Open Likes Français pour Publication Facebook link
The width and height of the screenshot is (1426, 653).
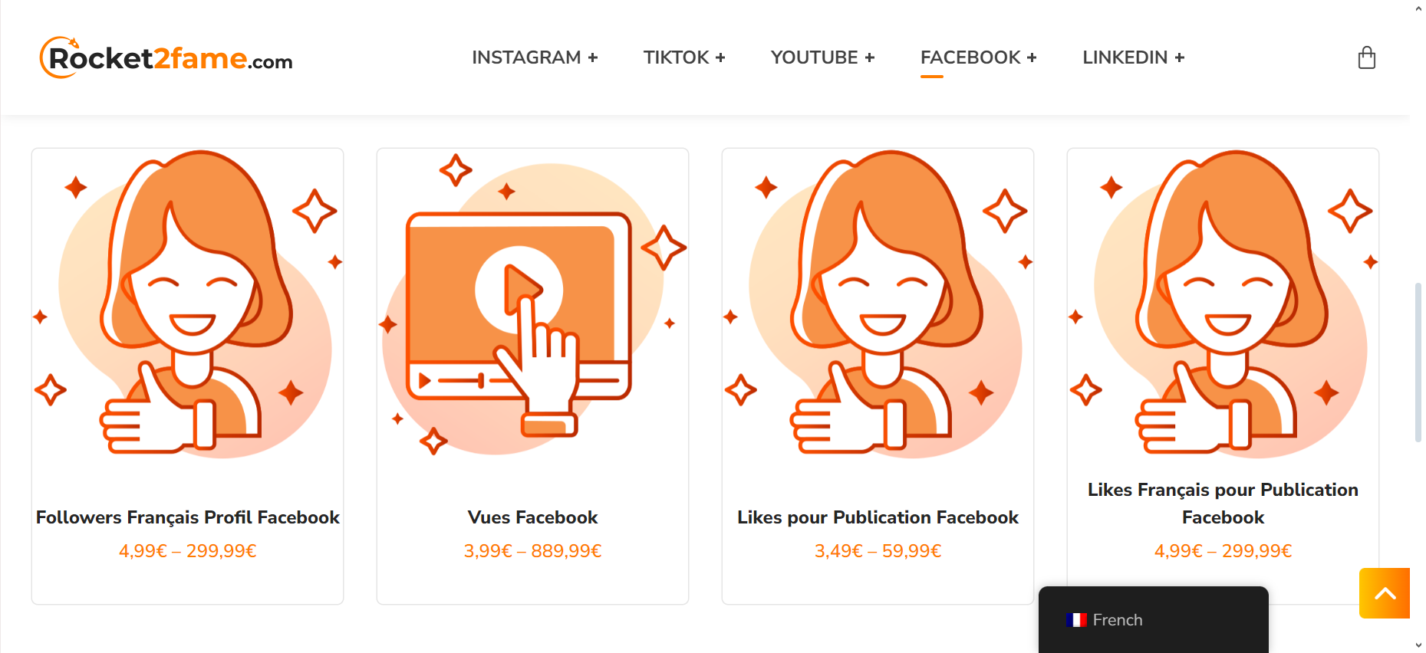click(x=1223, y=504)
